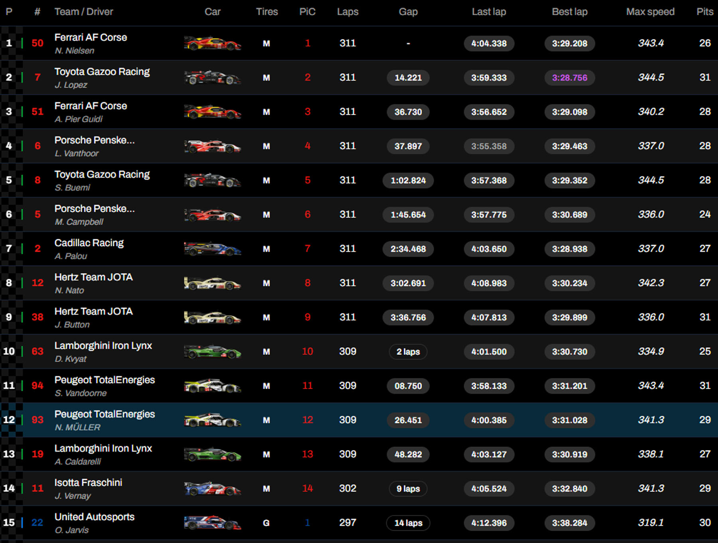Click the #5 Porsche Penske car image
The image size is (718, 543).
[x=212, y=214]
